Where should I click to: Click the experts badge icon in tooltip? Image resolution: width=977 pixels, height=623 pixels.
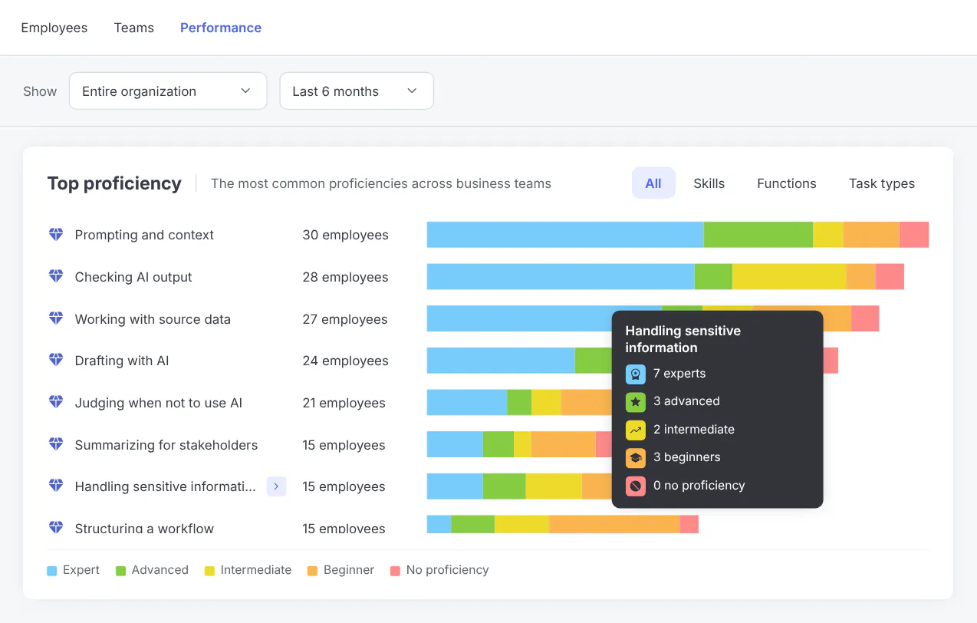[x=635, y=374]
